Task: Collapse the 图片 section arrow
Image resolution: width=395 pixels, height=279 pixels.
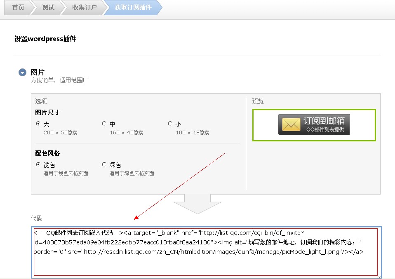Action: [x=22, y=73]
